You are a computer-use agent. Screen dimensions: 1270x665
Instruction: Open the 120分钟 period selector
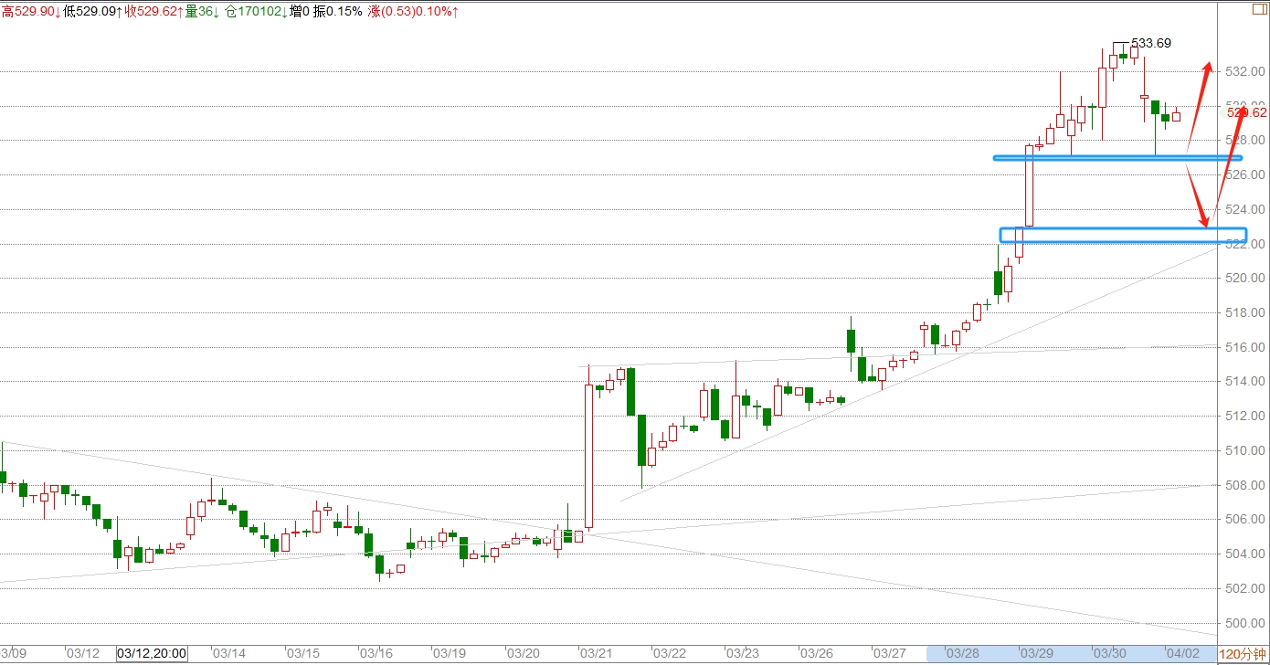(x=1243, y=654)
